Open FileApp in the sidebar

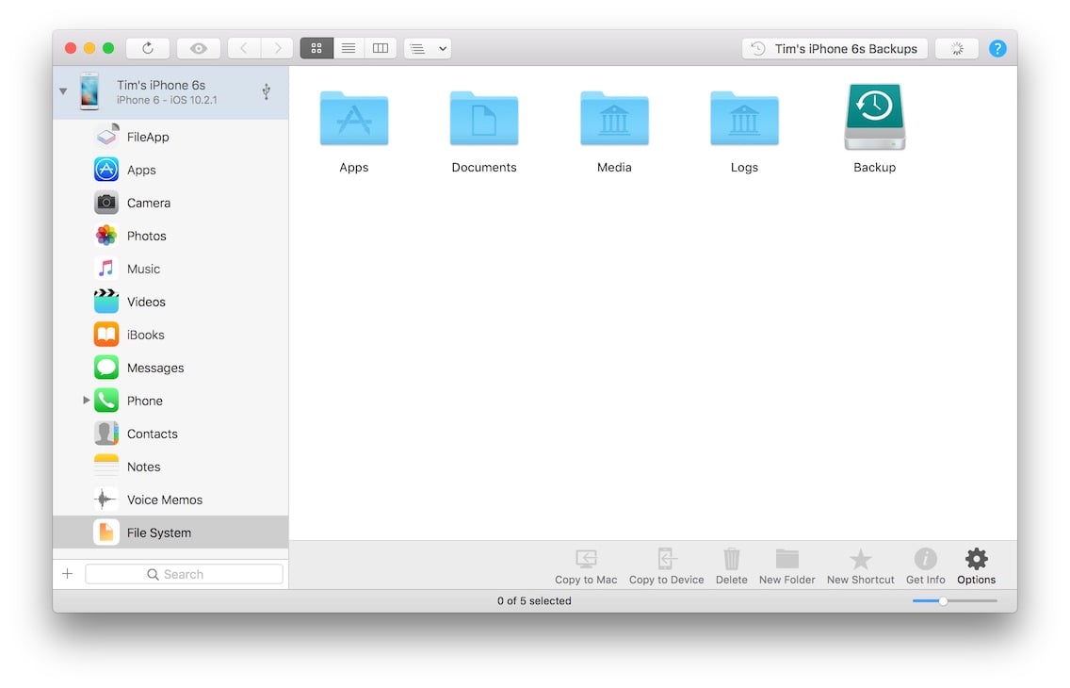tap(170, 137)
